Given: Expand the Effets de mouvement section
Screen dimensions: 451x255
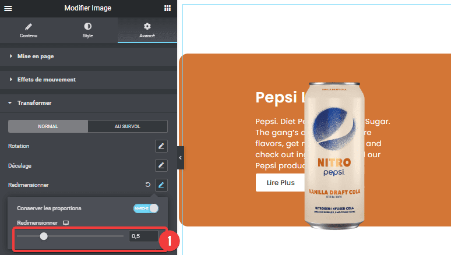Looking at the screenshot, I should 89,80.
